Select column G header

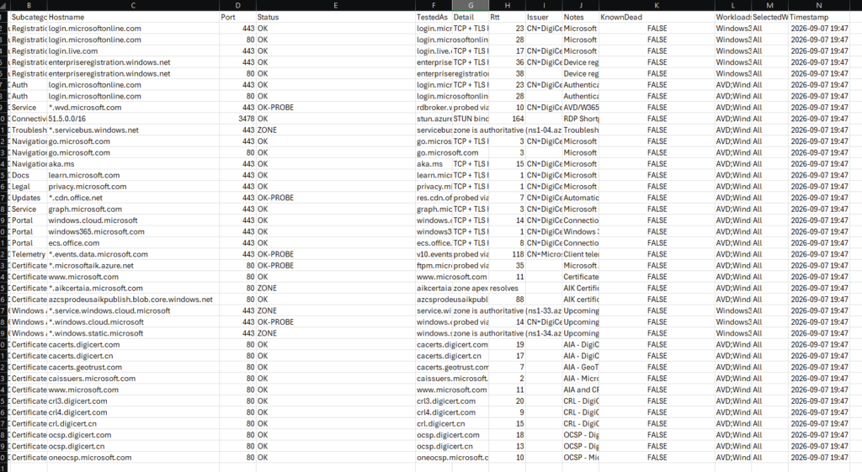(471, 6)
